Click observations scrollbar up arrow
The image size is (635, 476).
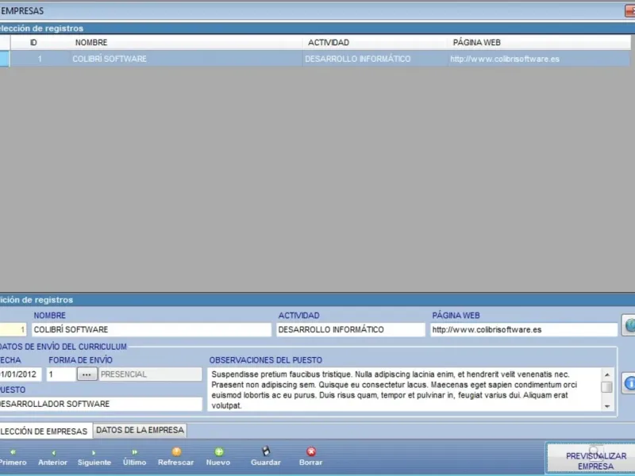click(606, 374)
